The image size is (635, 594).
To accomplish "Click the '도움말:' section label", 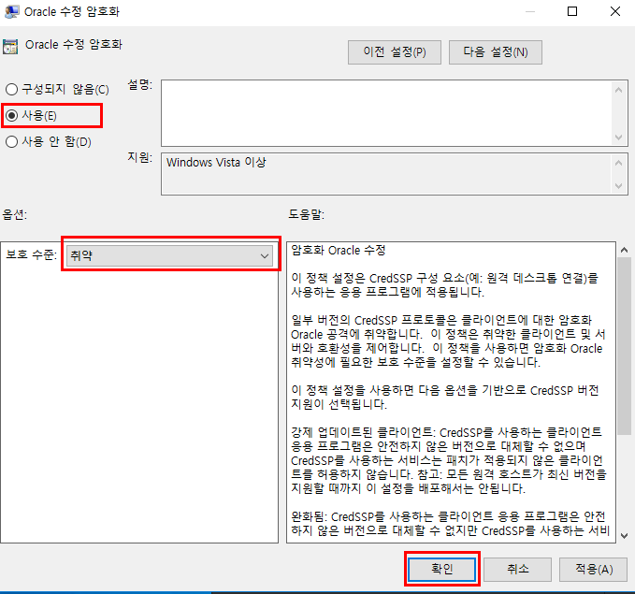I will [x=306, y=214].
